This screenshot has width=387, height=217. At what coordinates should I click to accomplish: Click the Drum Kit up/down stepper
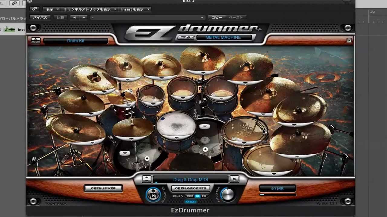(x=36, y=40)
